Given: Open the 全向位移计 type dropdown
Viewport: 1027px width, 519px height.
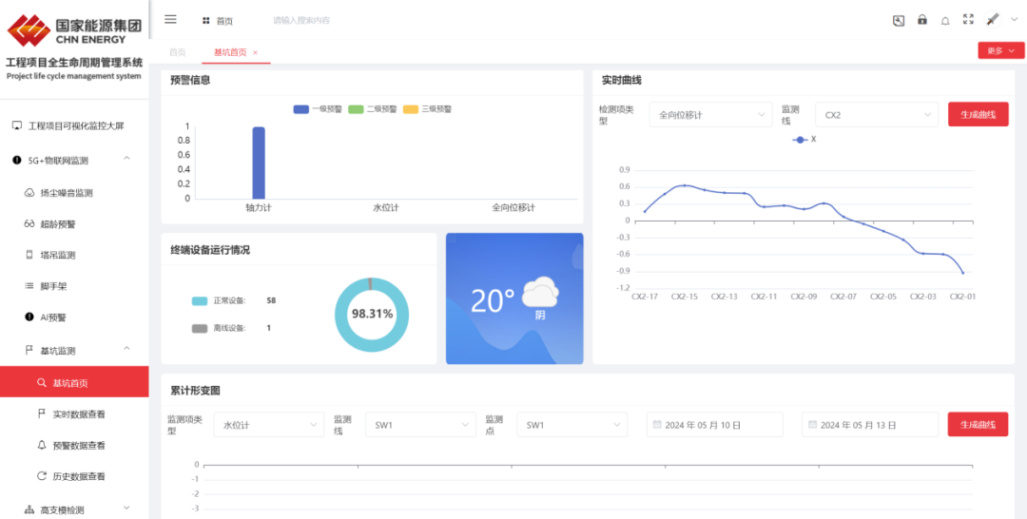Looking at the screenshot, I should click(x=710, y=115).
